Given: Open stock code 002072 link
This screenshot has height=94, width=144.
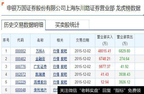Looking at the screenshot, I should coord(20,74).
